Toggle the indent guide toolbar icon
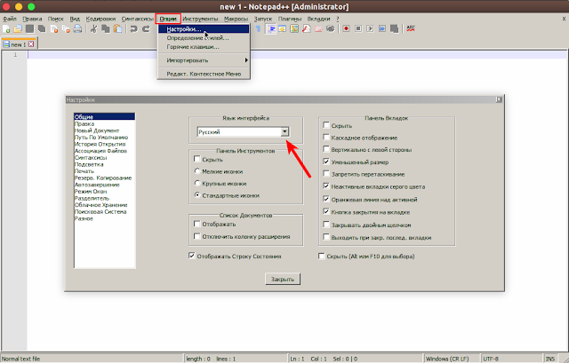Viewport: 569px width, 363px height. pyautogui.click(x=271, y=29)
